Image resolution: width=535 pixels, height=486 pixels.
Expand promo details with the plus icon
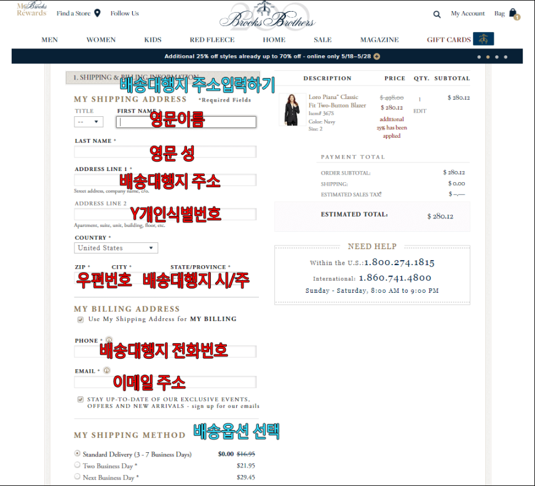tap(377, 57)
